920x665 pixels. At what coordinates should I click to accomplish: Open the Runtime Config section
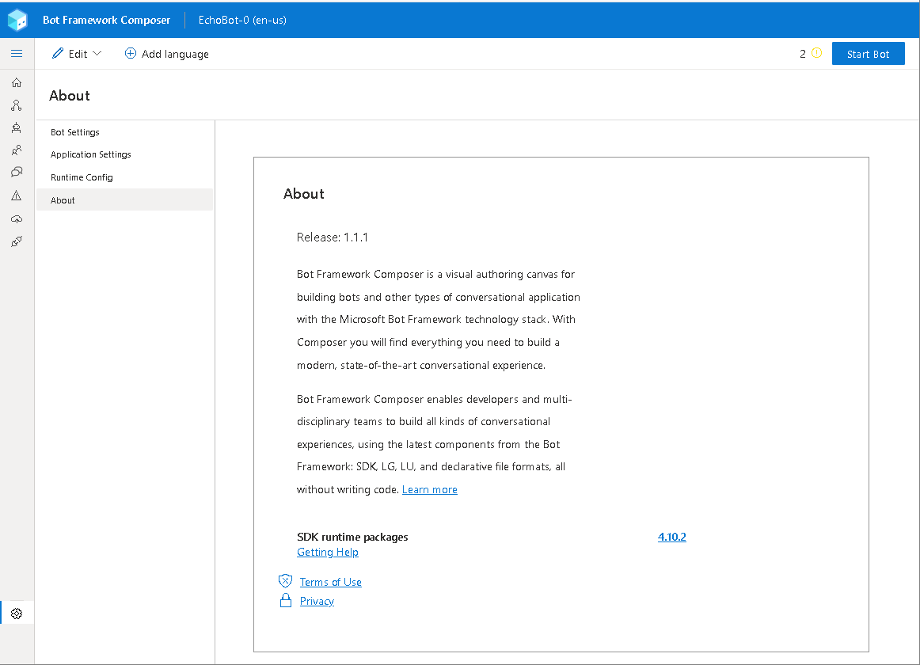coord(82,177)
